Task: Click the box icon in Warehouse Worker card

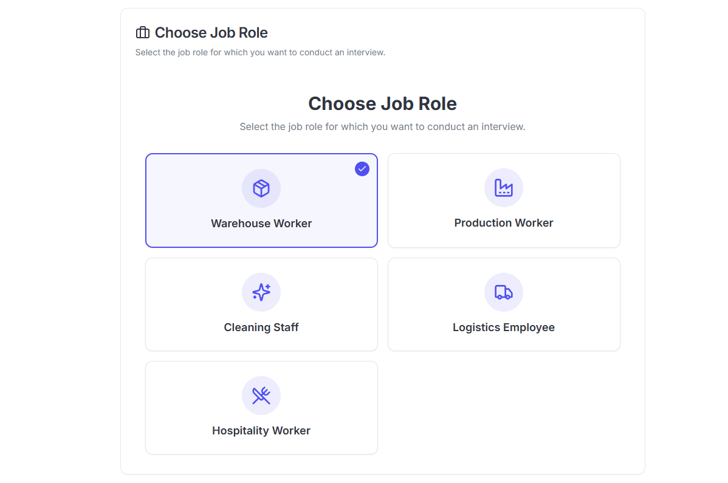Action: point(261,188)
